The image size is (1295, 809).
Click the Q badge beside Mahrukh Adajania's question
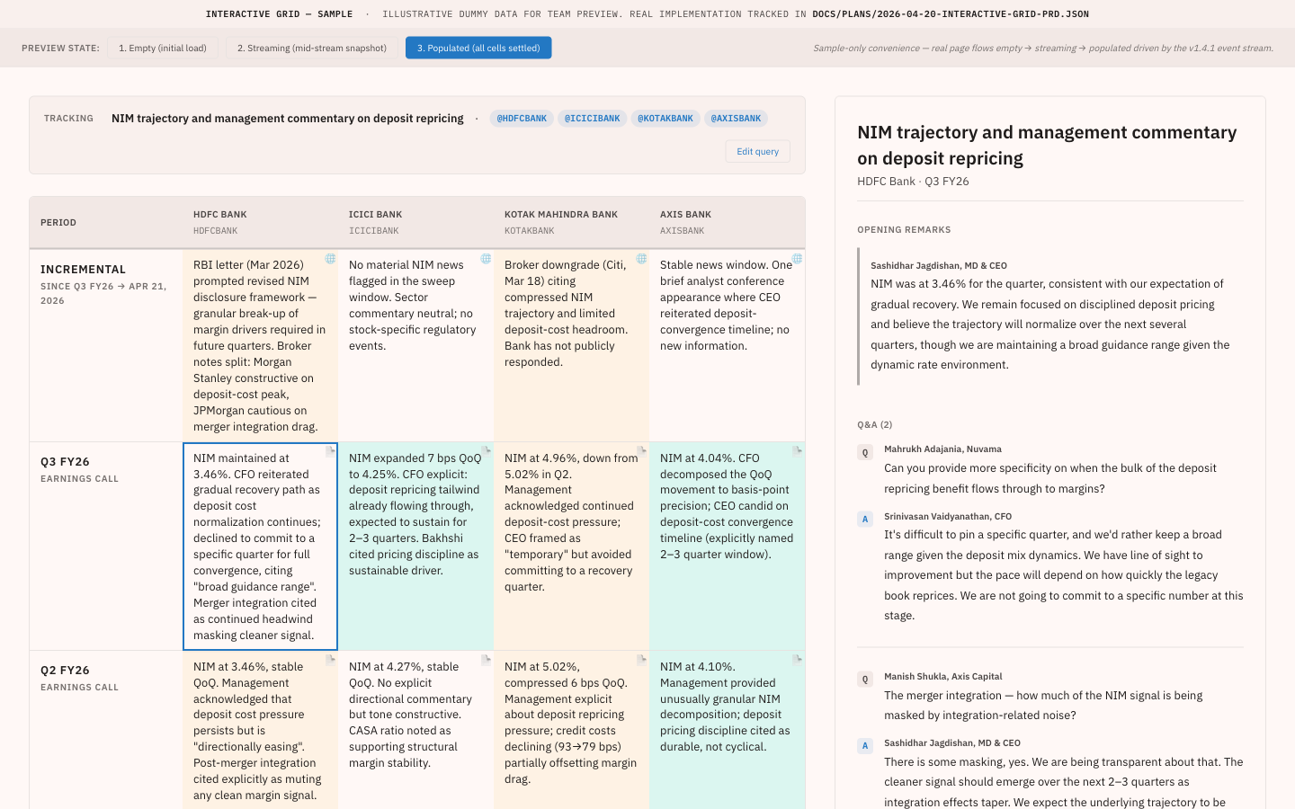pos(865,452)
